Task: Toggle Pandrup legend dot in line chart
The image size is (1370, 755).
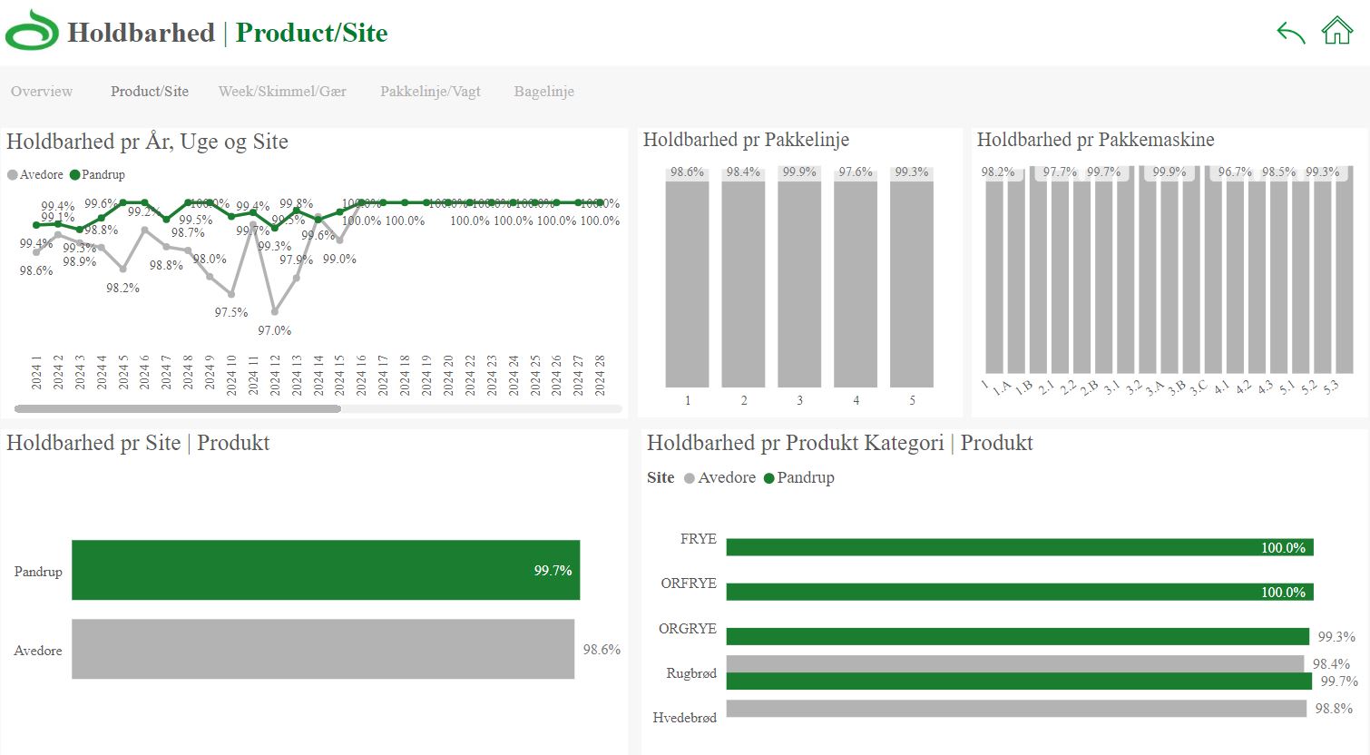Action: (x=75, y=175)
